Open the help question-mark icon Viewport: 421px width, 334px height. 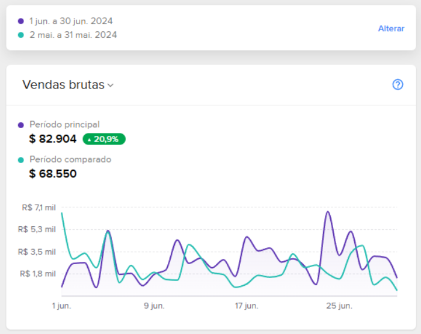point(398,84)
